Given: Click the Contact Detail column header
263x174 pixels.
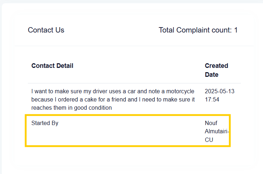Looking at the screenshot, I should (x=52, y=66).
